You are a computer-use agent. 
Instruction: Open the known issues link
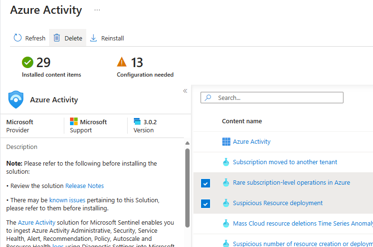(65, 200)
